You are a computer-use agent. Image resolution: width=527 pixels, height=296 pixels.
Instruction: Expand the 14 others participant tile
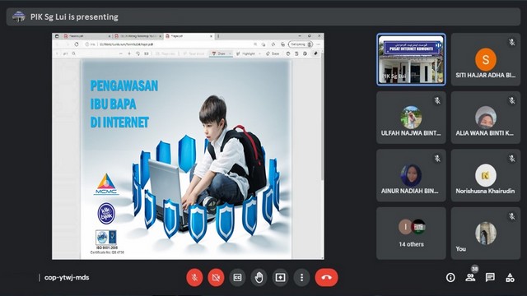pos(411,234)
